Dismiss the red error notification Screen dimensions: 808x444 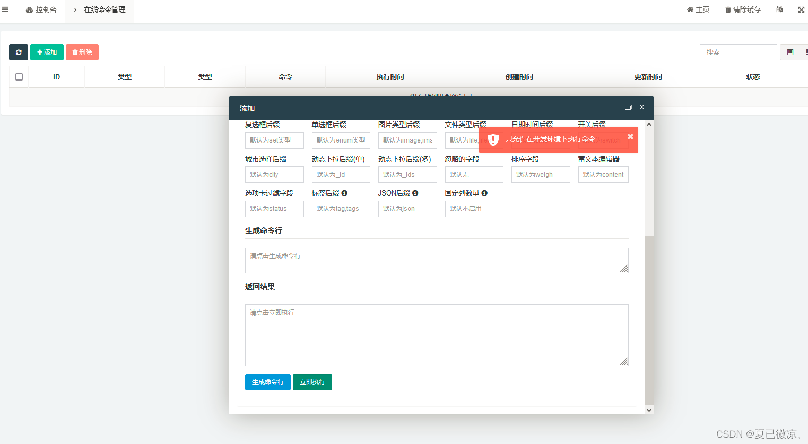point(630,136)
